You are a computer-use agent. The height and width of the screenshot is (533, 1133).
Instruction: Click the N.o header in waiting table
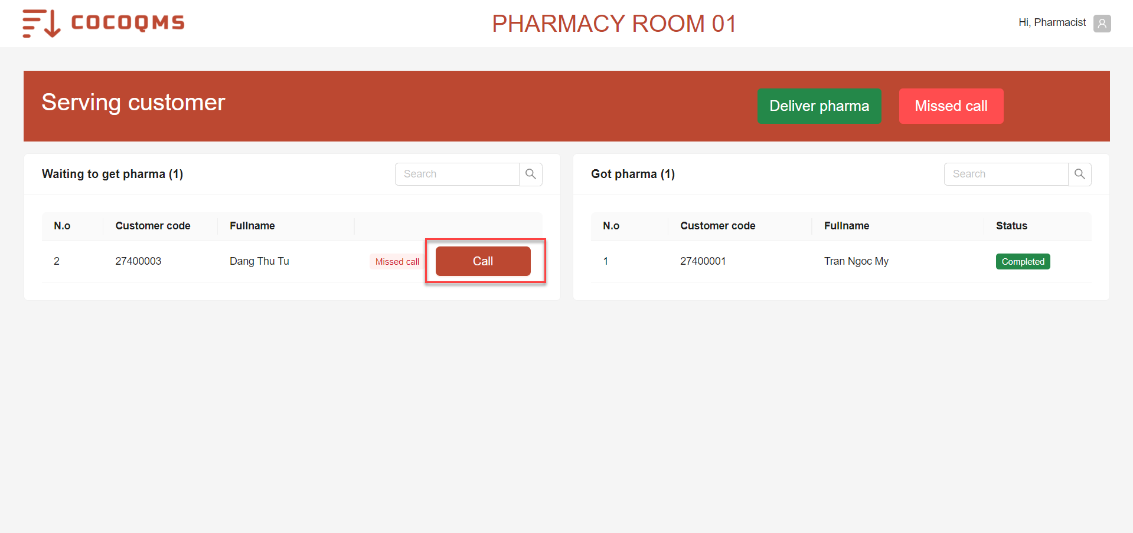(62, 226)
